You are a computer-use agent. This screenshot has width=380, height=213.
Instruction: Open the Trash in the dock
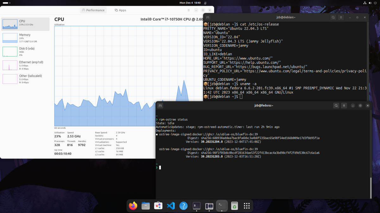point(234,206)
